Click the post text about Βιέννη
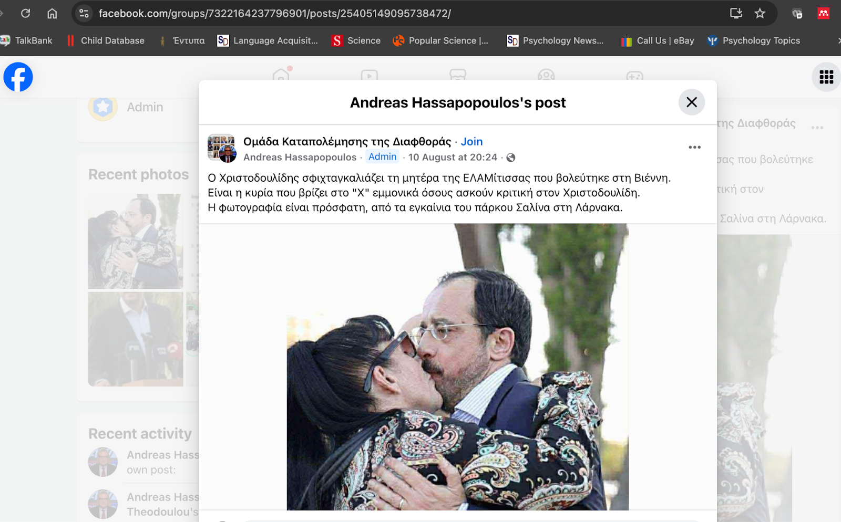 (x=439, y=178)
